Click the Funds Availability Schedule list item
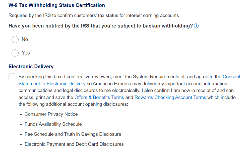This screenshot has height=152, width=245. pyautogui.click(x=53, y=124)
